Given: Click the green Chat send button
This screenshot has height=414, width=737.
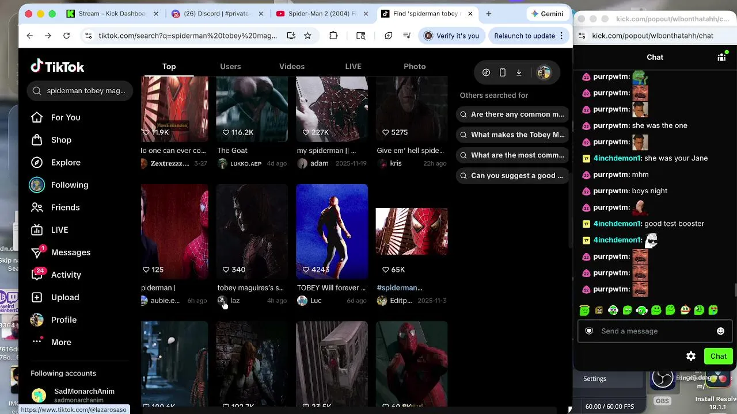Looking at the screenshot, I should coord(719,356).
